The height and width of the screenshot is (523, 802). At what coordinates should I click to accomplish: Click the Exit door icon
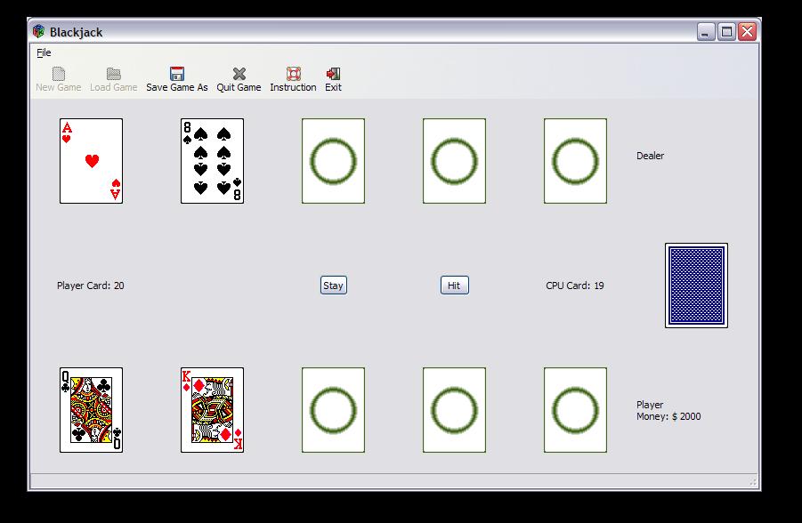333,74
